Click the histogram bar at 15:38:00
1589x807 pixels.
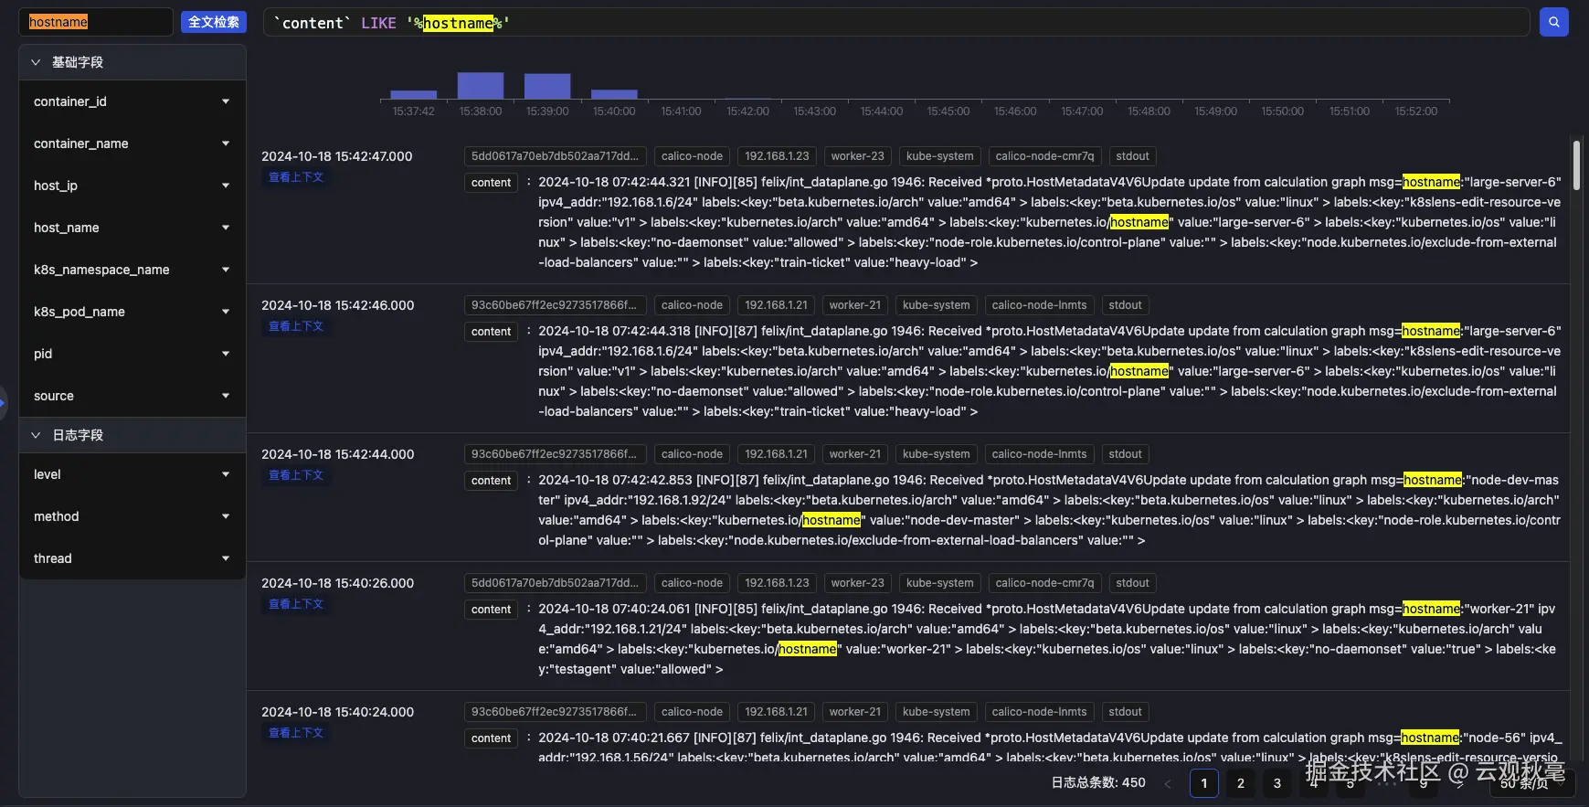click(481, 85)
